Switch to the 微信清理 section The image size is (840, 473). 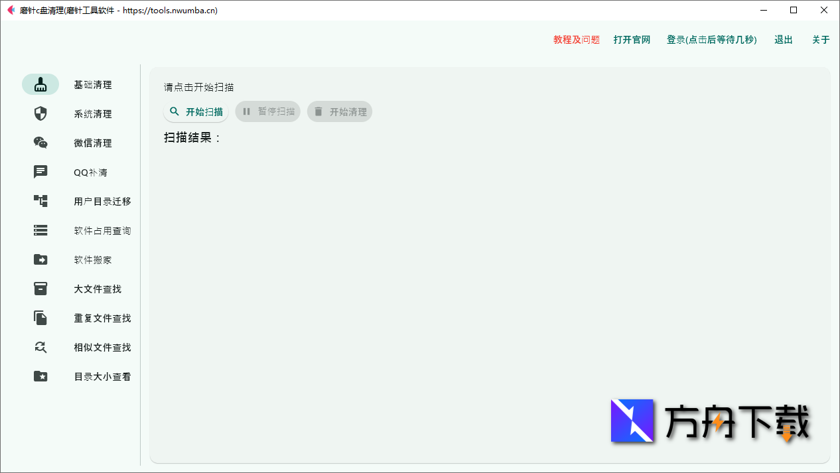pos(93,143)
